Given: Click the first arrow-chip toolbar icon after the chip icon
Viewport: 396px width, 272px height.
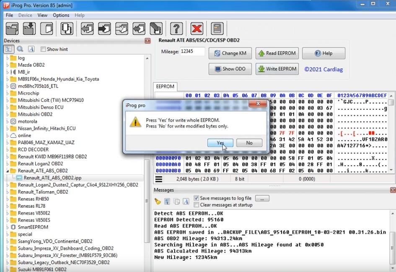Looking at the screenshot, I should 87,28.
